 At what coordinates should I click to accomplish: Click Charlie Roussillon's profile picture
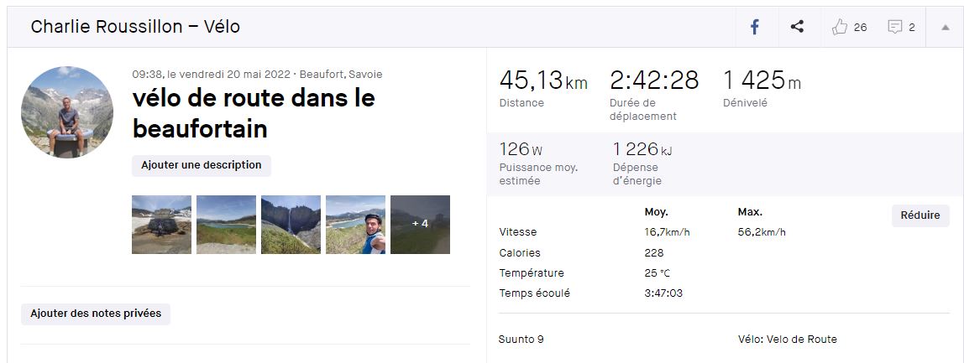pos(67,112)
